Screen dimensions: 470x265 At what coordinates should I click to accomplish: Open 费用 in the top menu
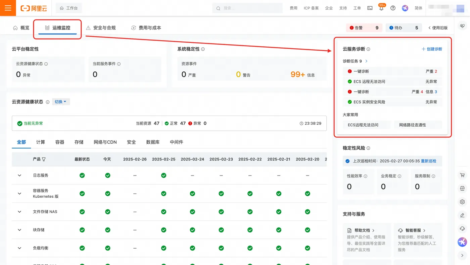pos(293,8)
